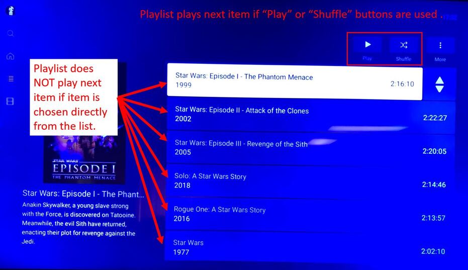Click the Anakin Skywalker description text
The width and height of the screenshot is (468, 270).
pyautogui.click(x=79, y=223)
